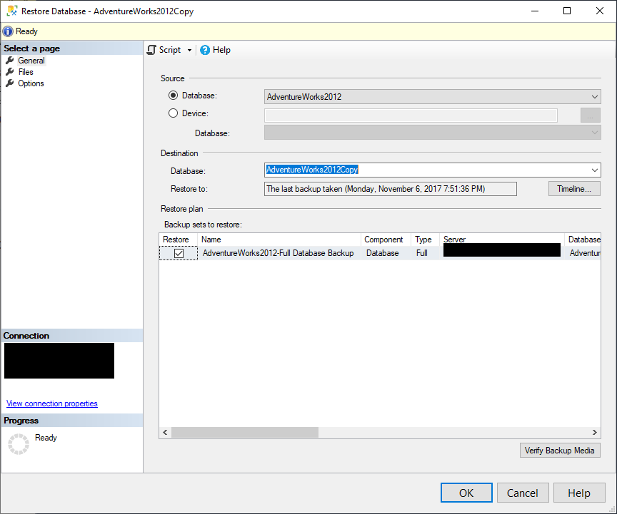Click the Ready info icon in status strip
This screenshot has width=617, height=514.
8,31
